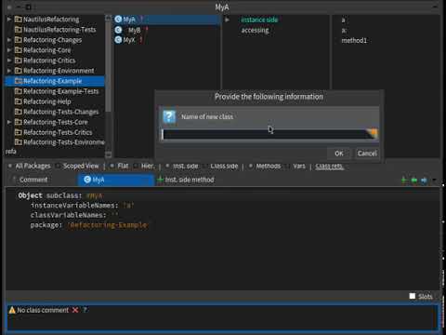The image size is (446, 335).
Task: Expand the Refactoring-Core package
Action: [x=9, y=50]
